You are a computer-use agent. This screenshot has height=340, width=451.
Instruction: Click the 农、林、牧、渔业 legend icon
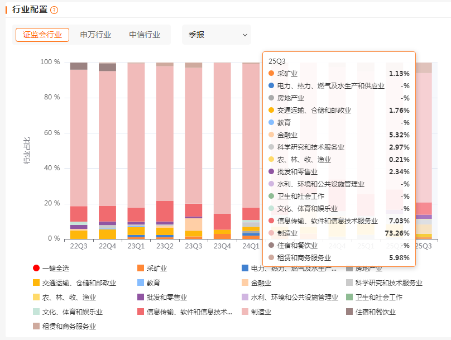click(37, 298)
